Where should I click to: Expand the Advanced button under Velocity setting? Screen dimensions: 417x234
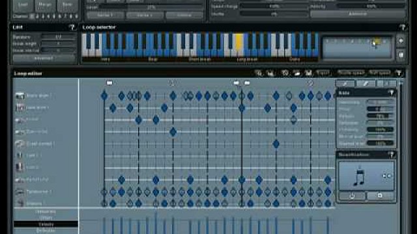(x=358, y=14)
